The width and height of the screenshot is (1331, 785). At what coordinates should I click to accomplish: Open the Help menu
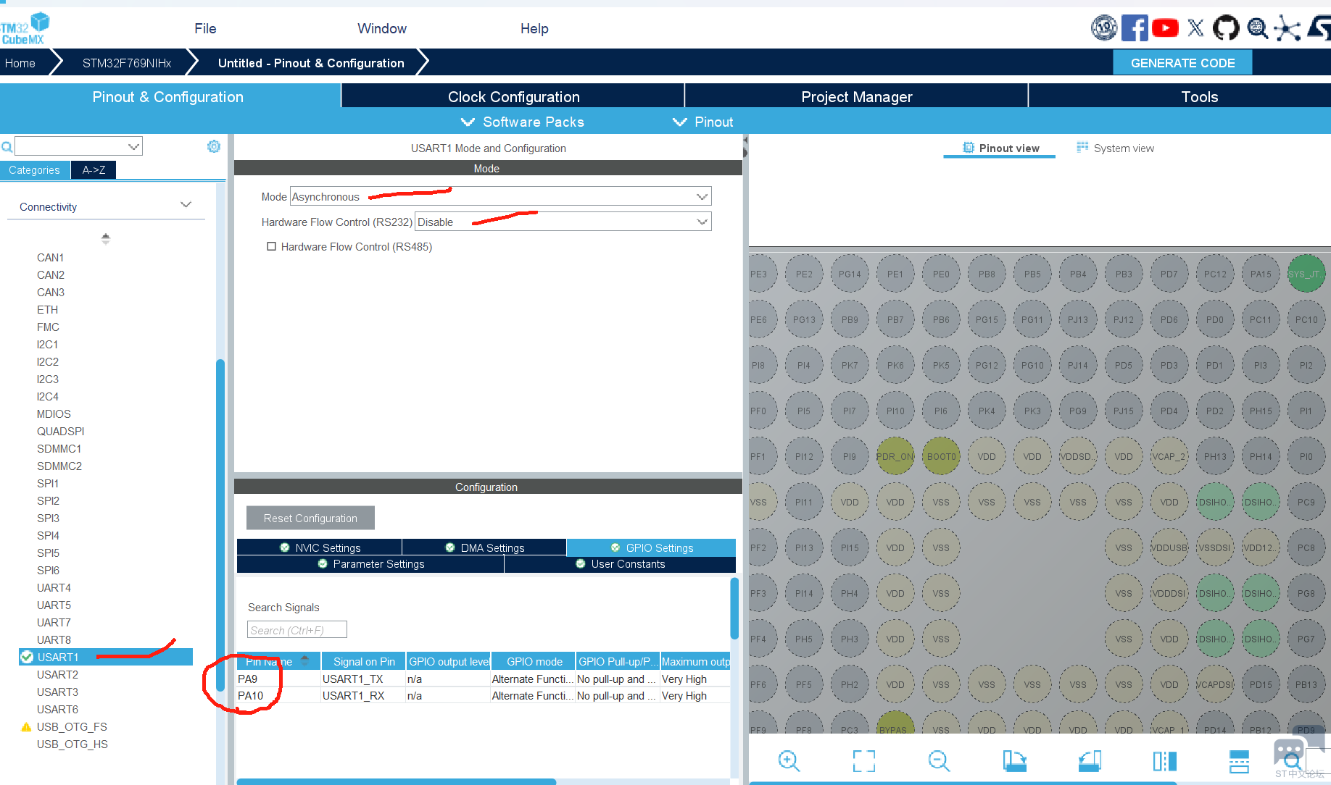point(534,28)
